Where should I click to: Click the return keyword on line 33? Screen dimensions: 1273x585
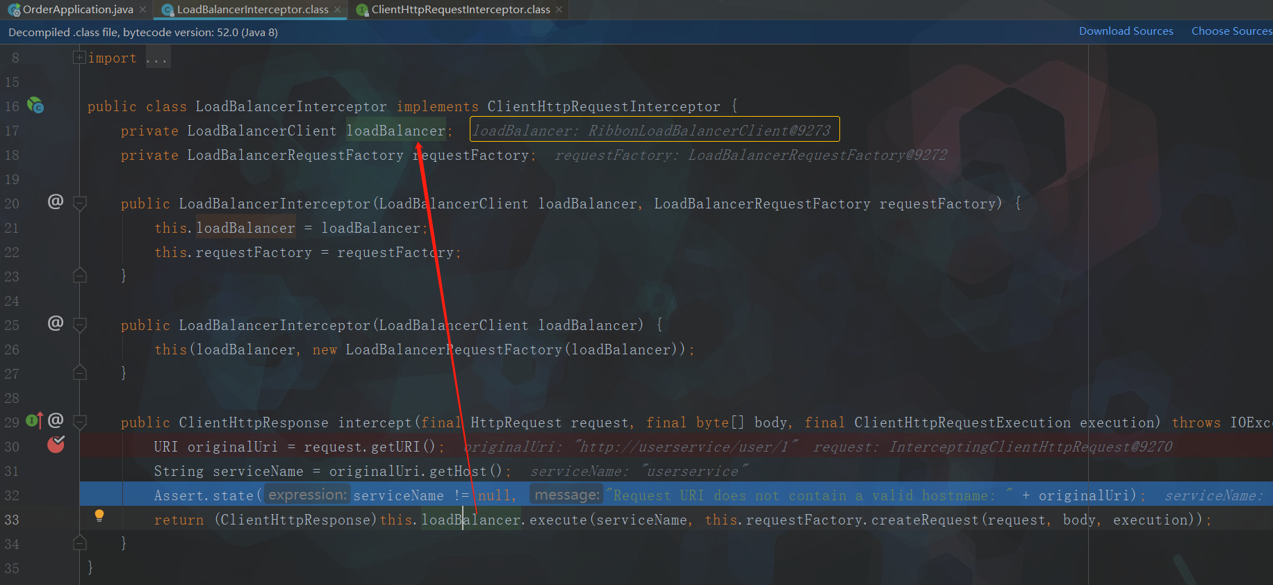coord(179,520)
